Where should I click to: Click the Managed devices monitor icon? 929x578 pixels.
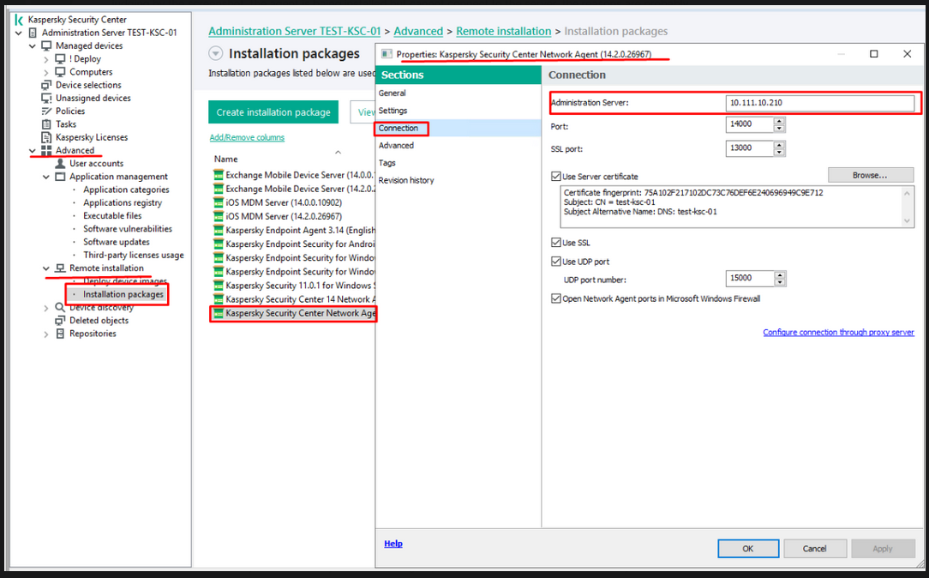pos(47,45)
